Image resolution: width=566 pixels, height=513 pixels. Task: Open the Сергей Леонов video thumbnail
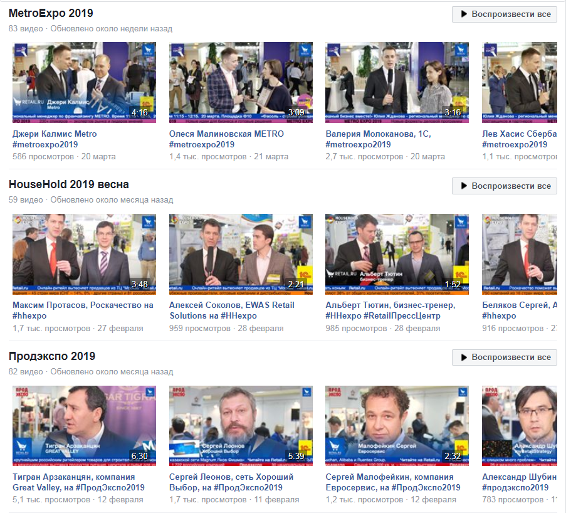[x=241, y=426]
